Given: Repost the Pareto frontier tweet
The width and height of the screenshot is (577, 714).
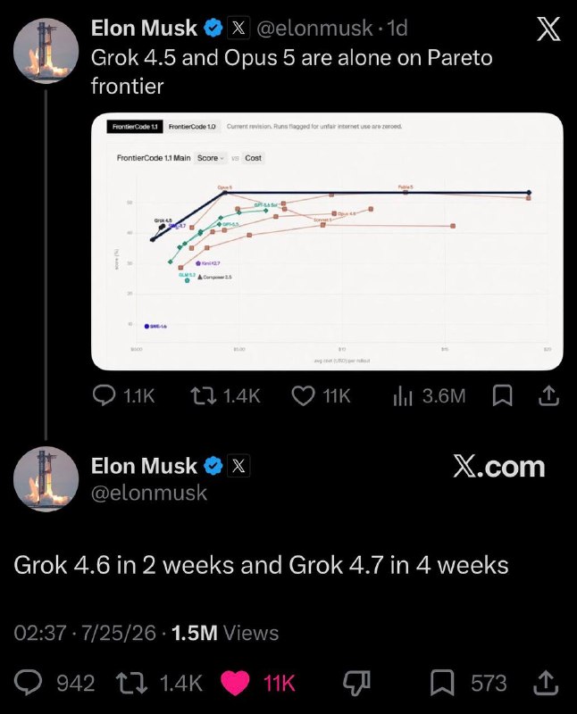Looking at the screenshot, I should pos(225,395).
